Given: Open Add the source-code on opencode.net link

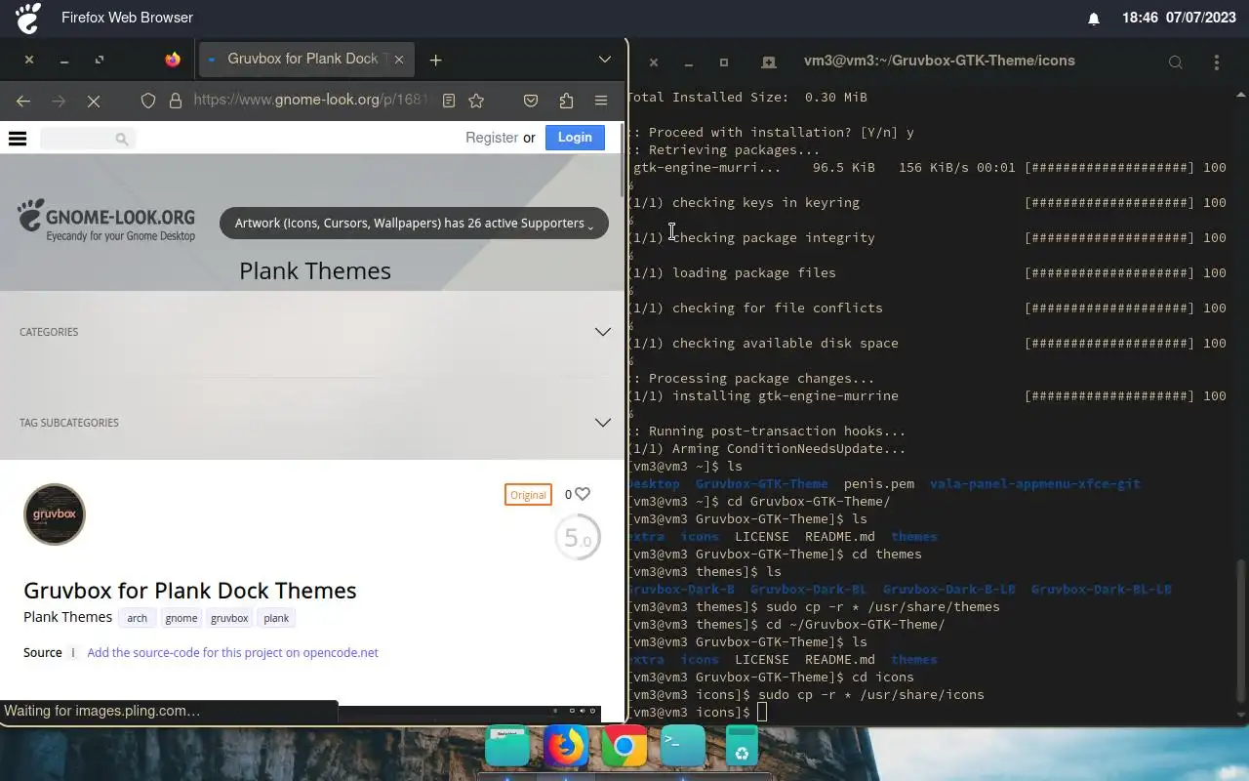Looking at the screenshot, I should coord(232,653).
